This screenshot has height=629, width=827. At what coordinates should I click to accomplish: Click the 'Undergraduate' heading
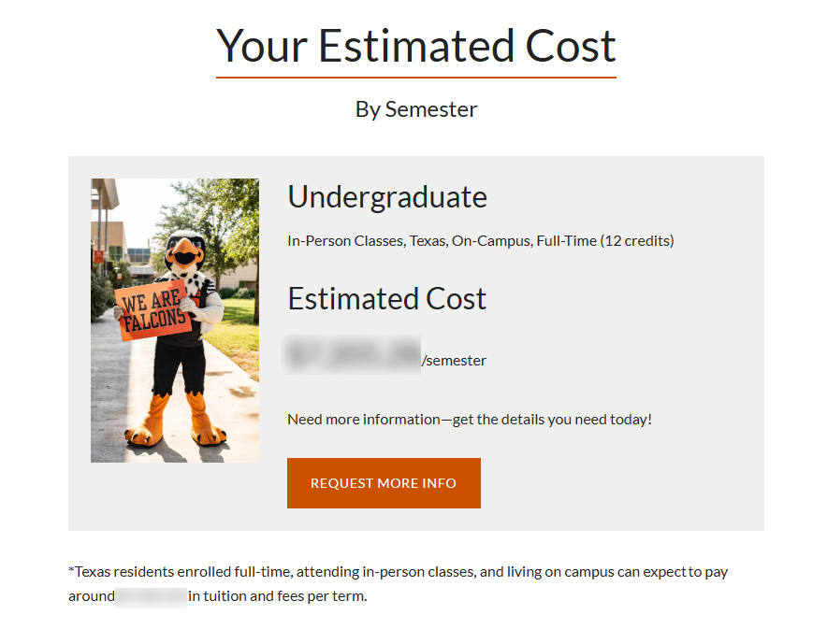tap(387, 197)
